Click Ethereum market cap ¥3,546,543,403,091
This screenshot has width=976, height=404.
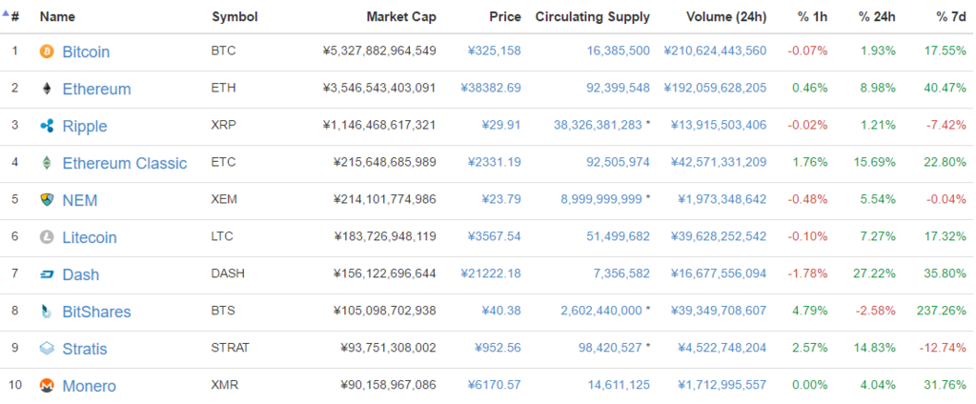pos(379,88)
